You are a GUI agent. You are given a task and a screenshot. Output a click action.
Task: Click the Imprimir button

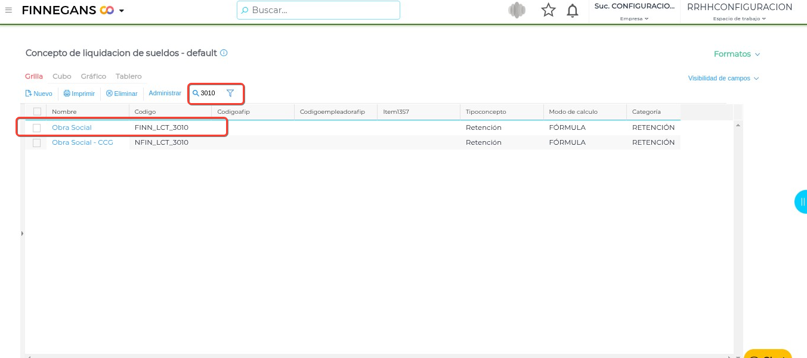[79, 94]
